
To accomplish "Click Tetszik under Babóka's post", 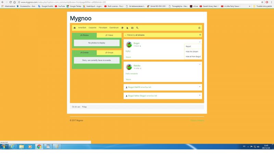I will point(128,79).
